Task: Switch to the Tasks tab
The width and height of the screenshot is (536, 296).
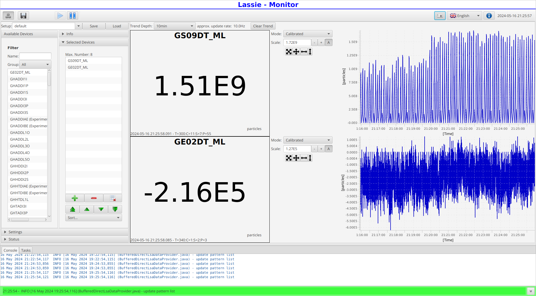Action: [x=26, y=250]
